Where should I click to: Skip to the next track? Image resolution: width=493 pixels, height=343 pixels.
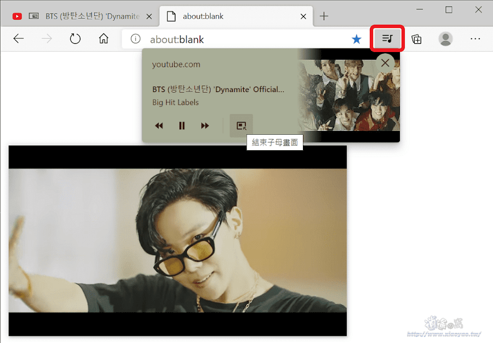[x=205, y=126]
